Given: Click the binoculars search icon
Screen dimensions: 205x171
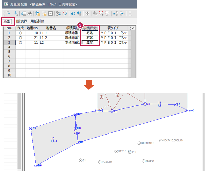Looking at the screenshot, I should pos(29,14).
